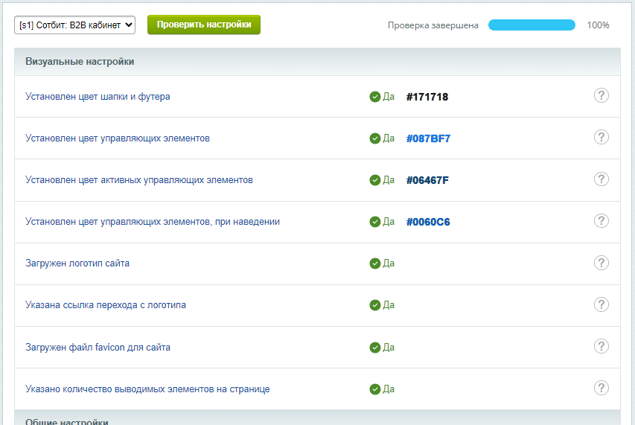
Task: Open help for header and footer color row
Action: click(x=601, y=95)
